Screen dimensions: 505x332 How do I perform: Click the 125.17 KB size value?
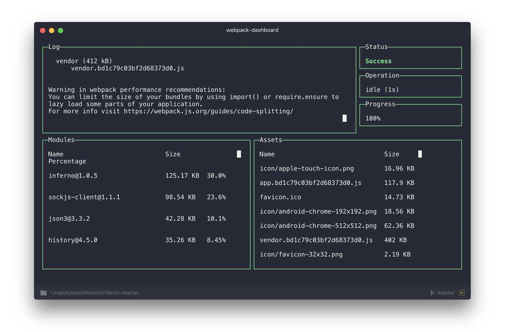(182, 175)
